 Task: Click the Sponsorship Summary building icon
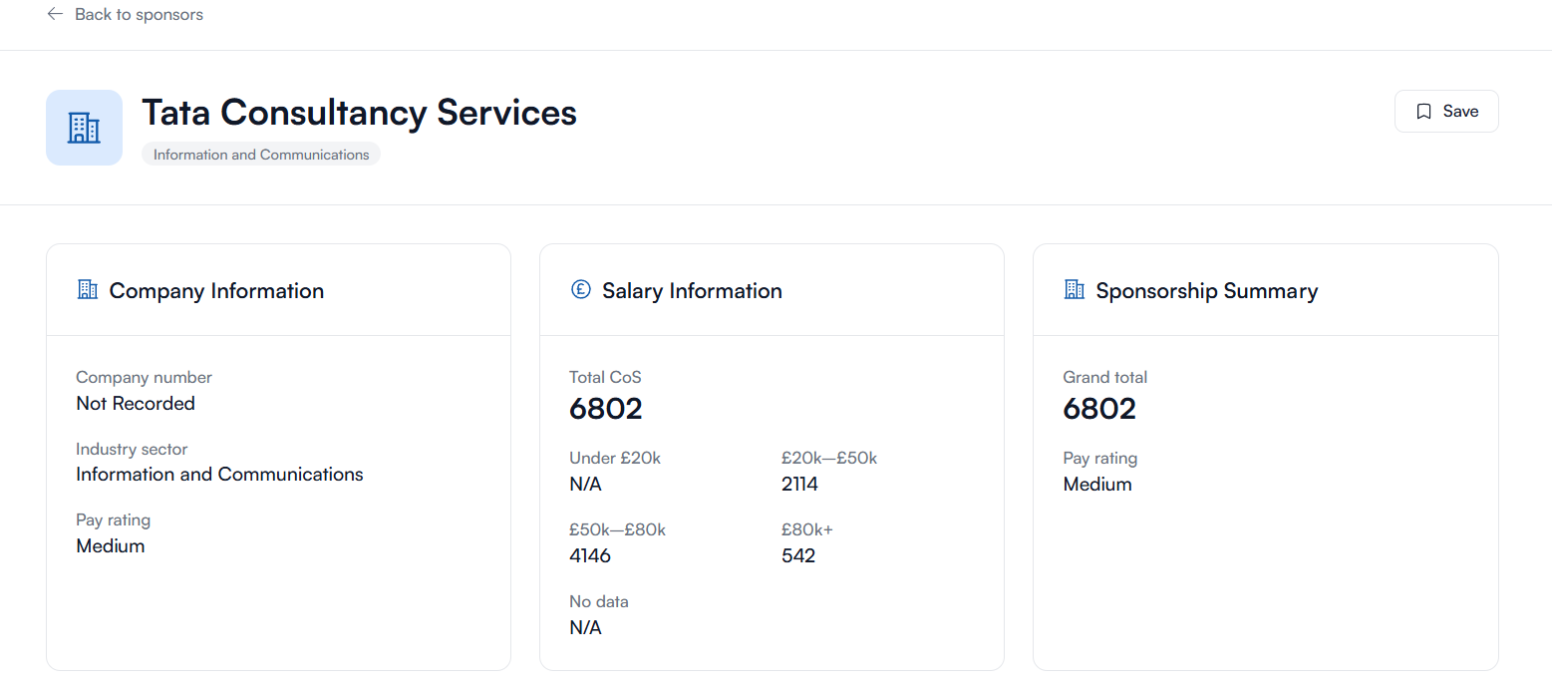click(1075, 290)
